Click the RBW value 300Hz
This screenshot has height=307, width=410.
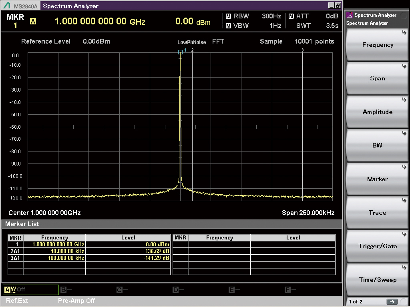271,16
